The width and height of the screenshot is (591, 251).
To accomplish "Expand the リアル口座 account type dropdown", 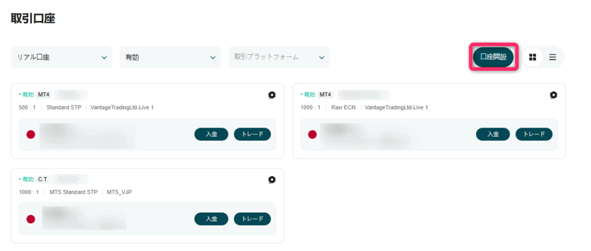I will (62, 57).
